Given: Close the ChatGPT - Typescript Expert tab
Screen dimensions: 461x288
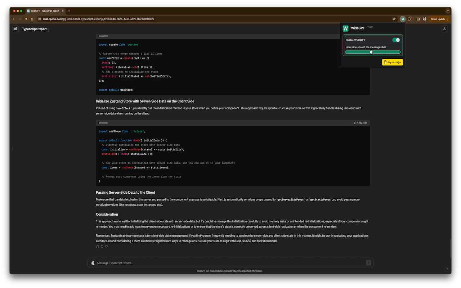Looking at the screenshot, I should (63, 11).
